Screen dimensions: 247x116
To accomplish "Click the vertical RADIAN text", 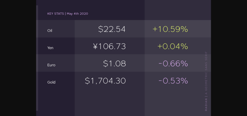I will point(206,105).
